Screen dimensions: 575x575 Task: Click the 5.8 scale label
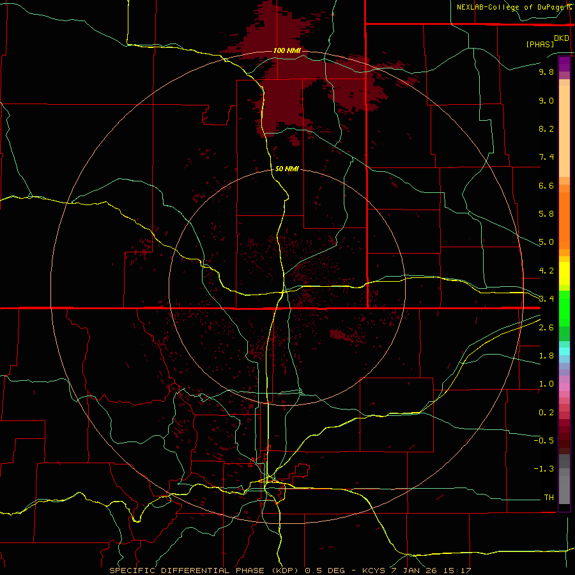(x=546, y=214)
